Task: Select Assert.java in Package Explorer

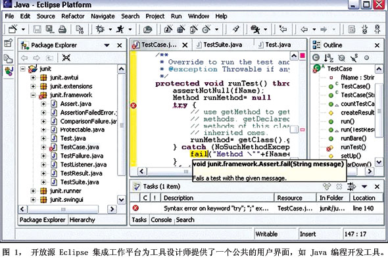Action: [x=76, y=104]
